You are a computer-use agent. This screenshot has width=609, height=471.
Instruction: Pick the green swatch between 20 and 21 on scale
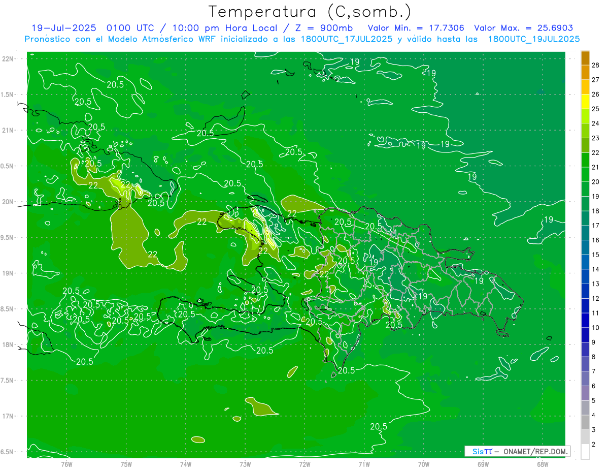[x=586, y=175]
